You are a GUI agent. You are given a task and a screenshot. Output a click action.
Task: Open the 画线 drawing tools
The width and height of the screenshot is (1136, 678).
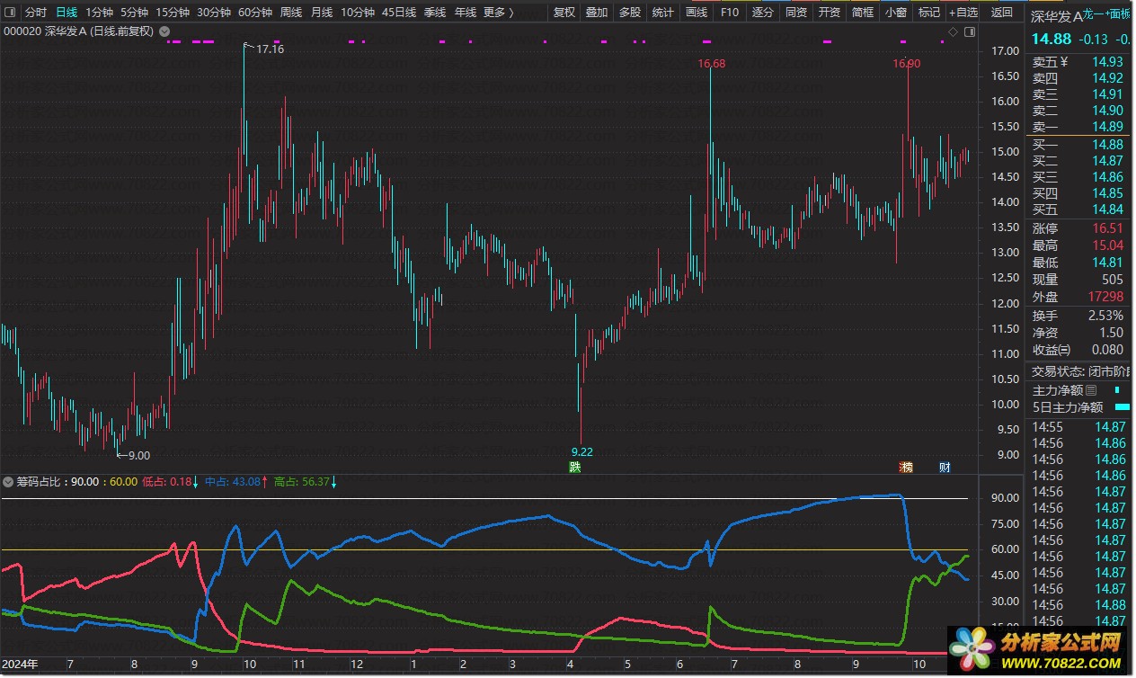[x=696, y=13]
